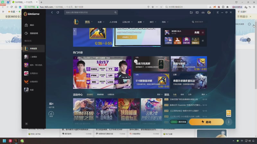257x144 pixels.
Task: Collapse the WeGame sidebar with bottom arrow icon
Action: 26,124
